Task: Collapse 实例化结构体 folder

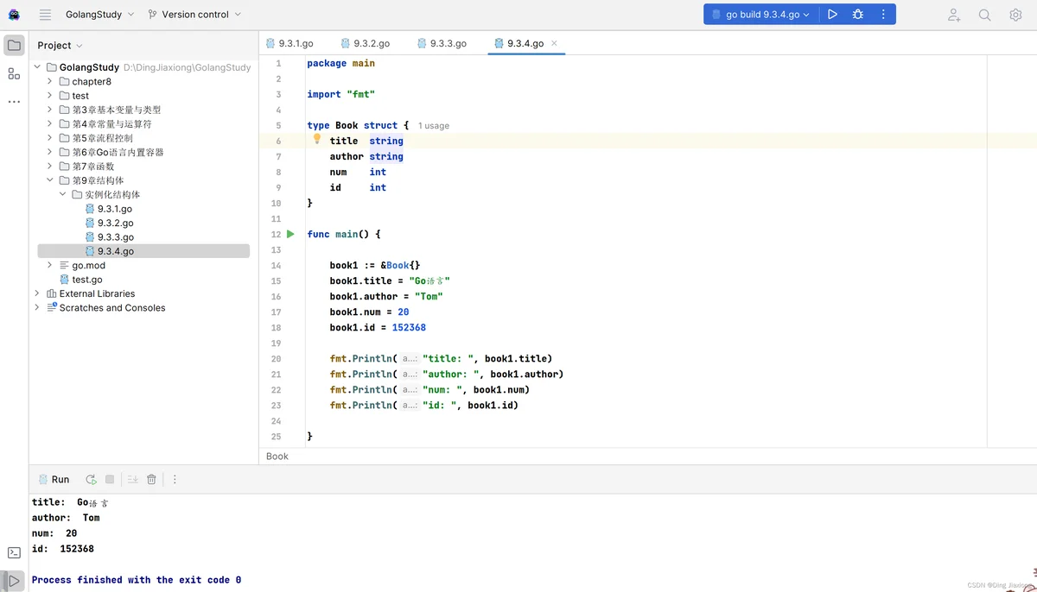Action: (63, 194)
